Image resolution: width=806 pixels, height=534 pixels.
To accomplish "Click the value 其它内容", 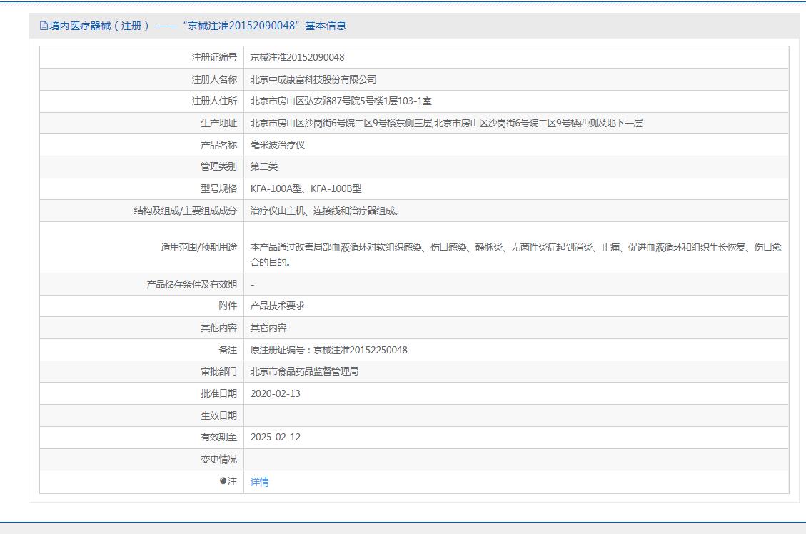I will click(268, 328).
